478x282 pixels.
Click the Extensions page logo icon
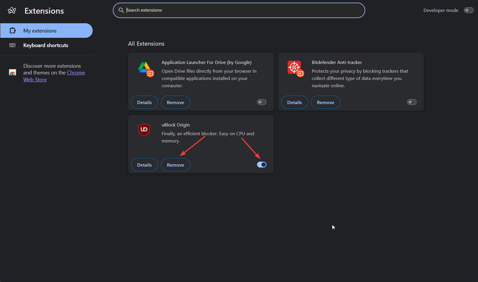12,11
